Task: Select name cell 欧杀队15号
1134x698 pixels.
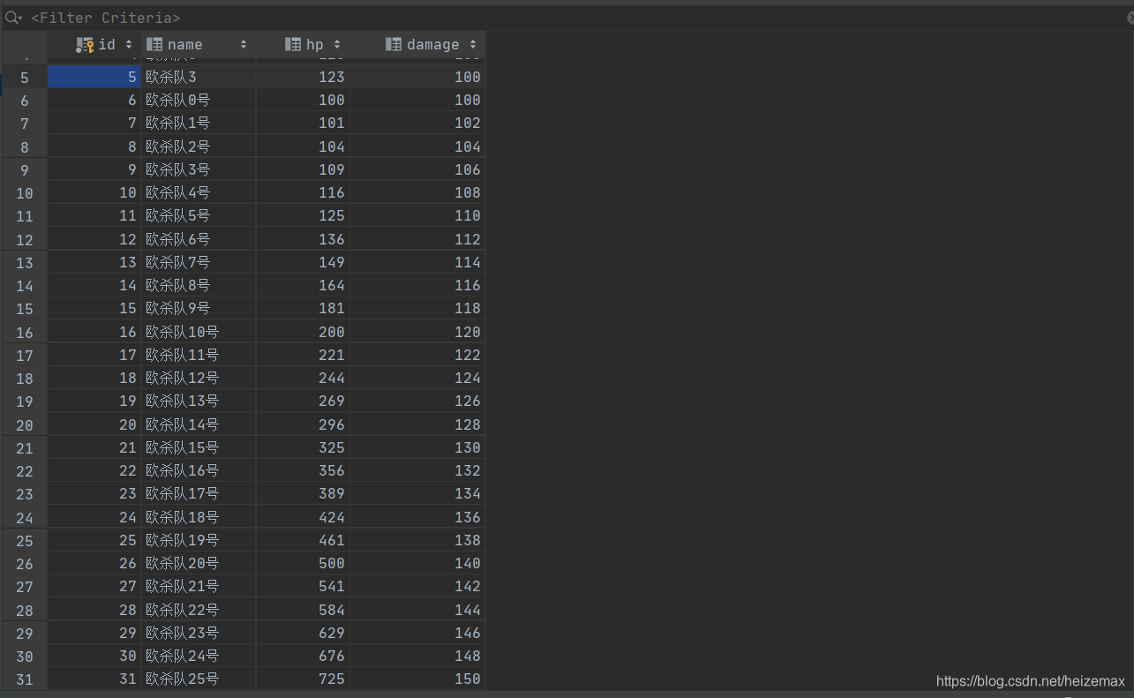Action: [199, 447]
